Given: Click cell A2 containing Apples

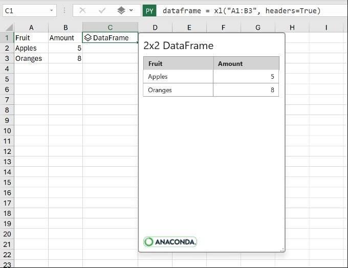Looking at the screenshot, I should tap(31, 48).
